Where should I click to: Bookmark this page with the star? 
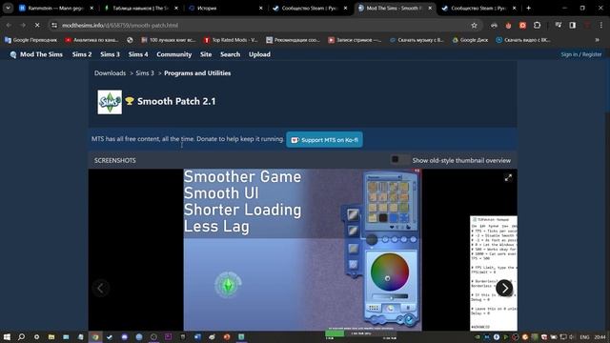(474, 26)
